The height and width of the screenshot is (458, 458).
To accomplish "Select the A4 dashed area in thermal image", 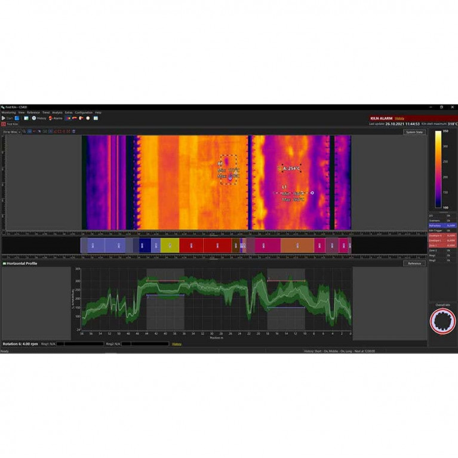I will tap(229, 170).
